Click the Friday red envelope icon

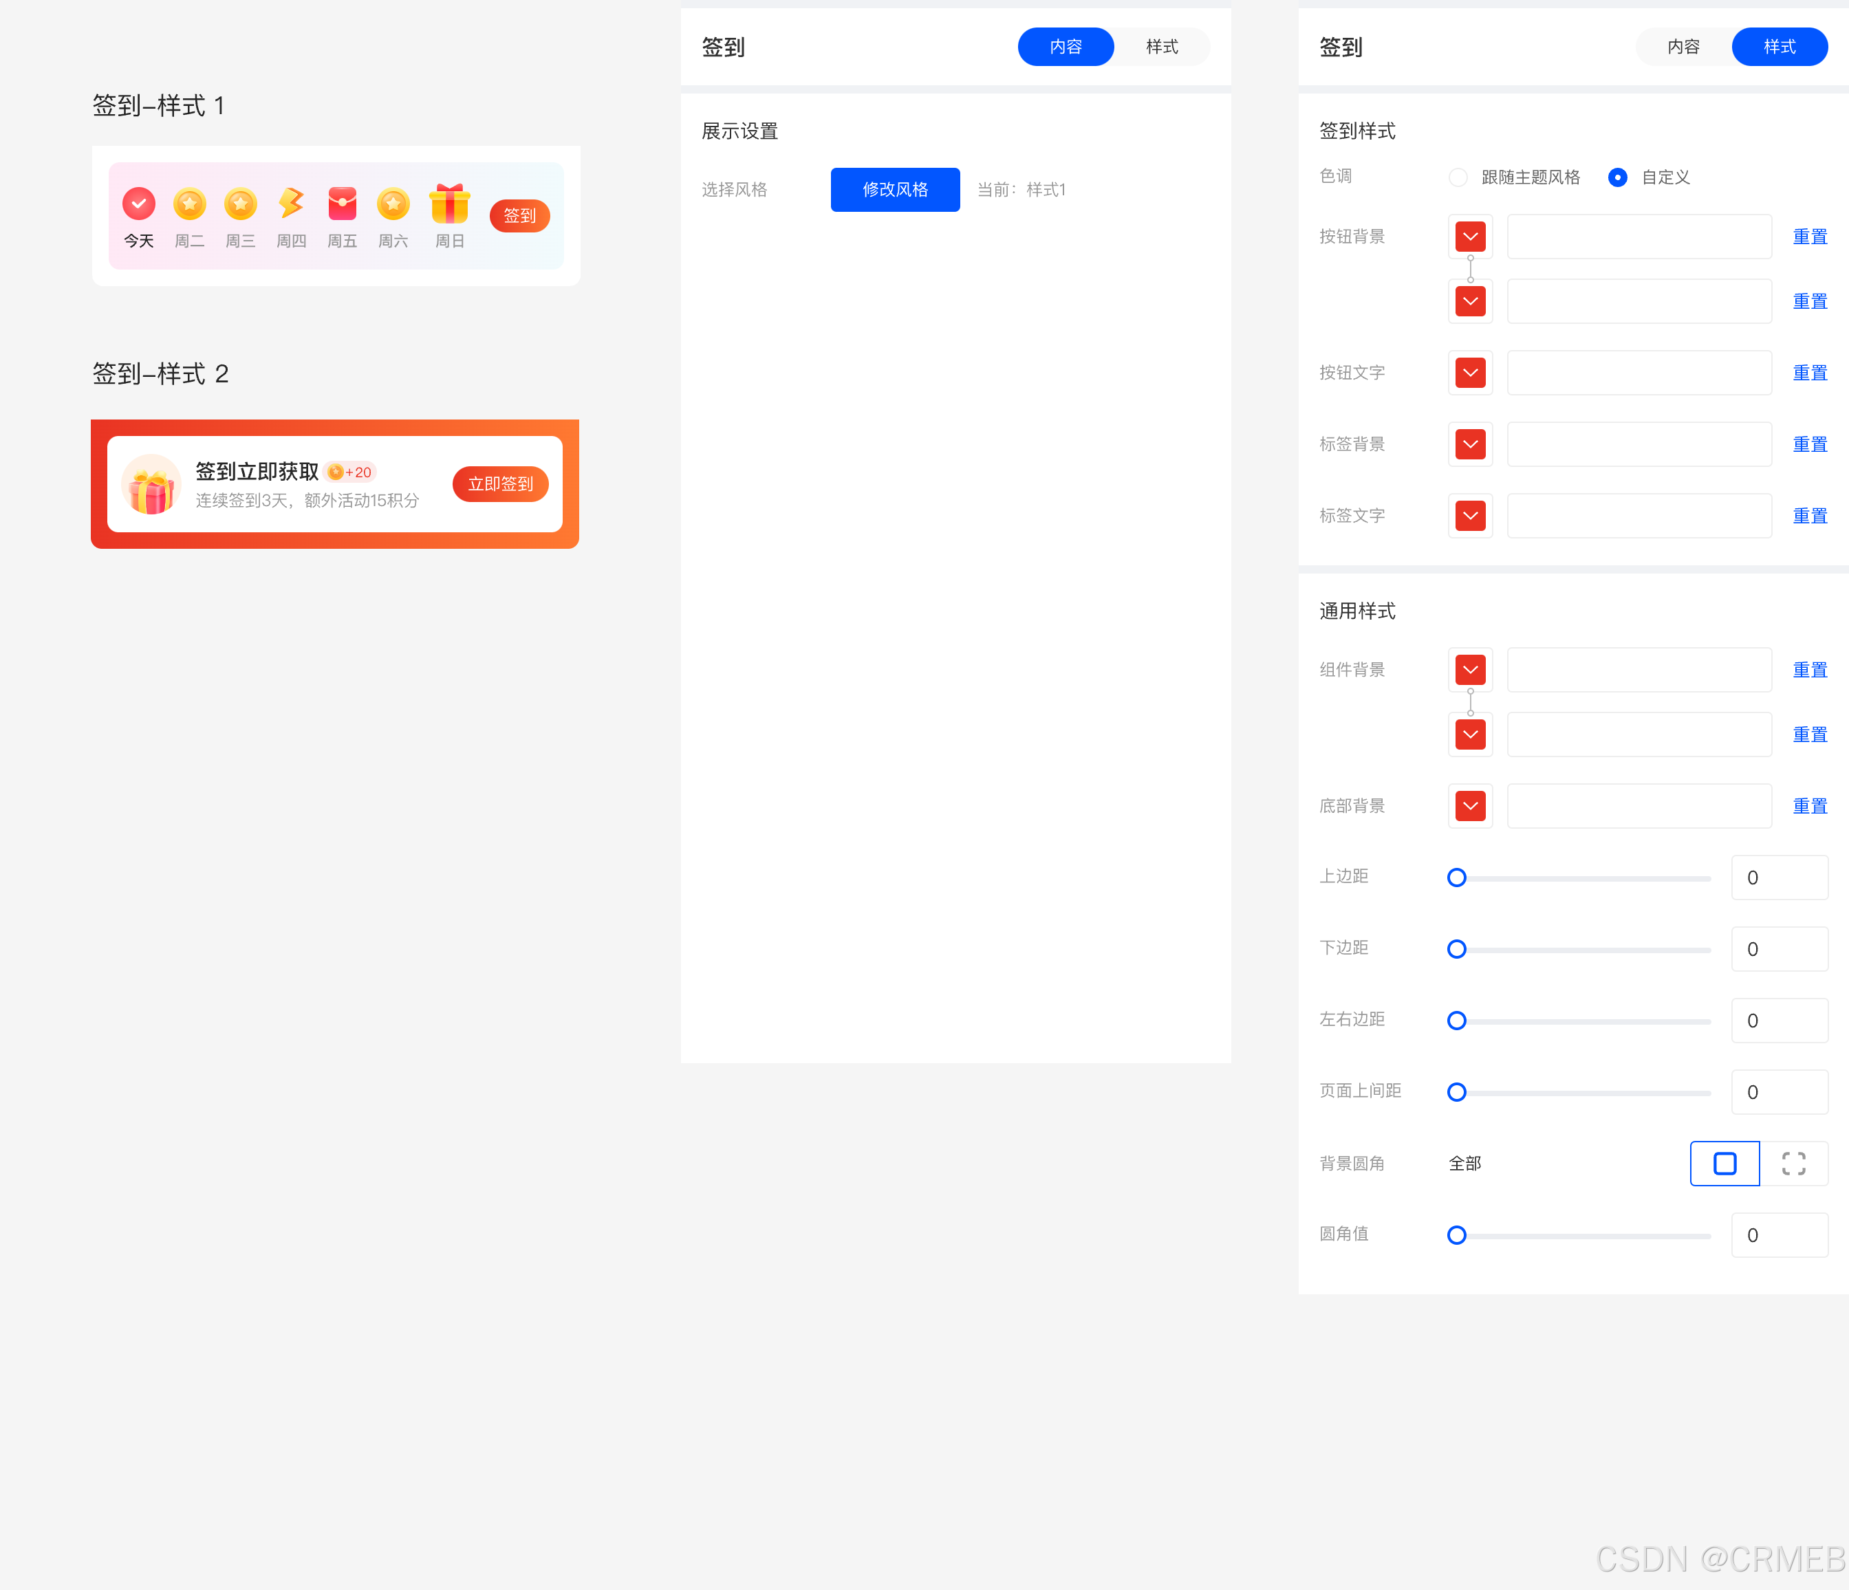[342, 204]
